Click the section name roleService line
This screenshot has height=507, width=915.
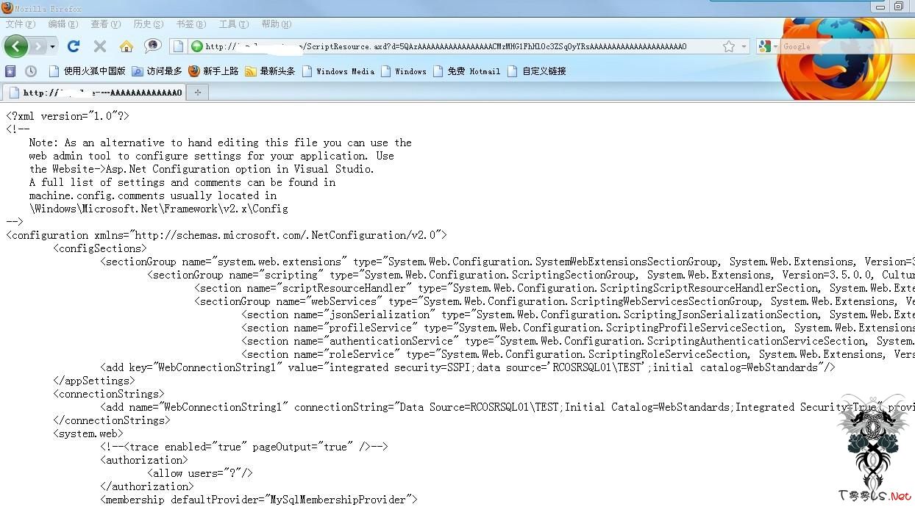[x=578, y=354]
